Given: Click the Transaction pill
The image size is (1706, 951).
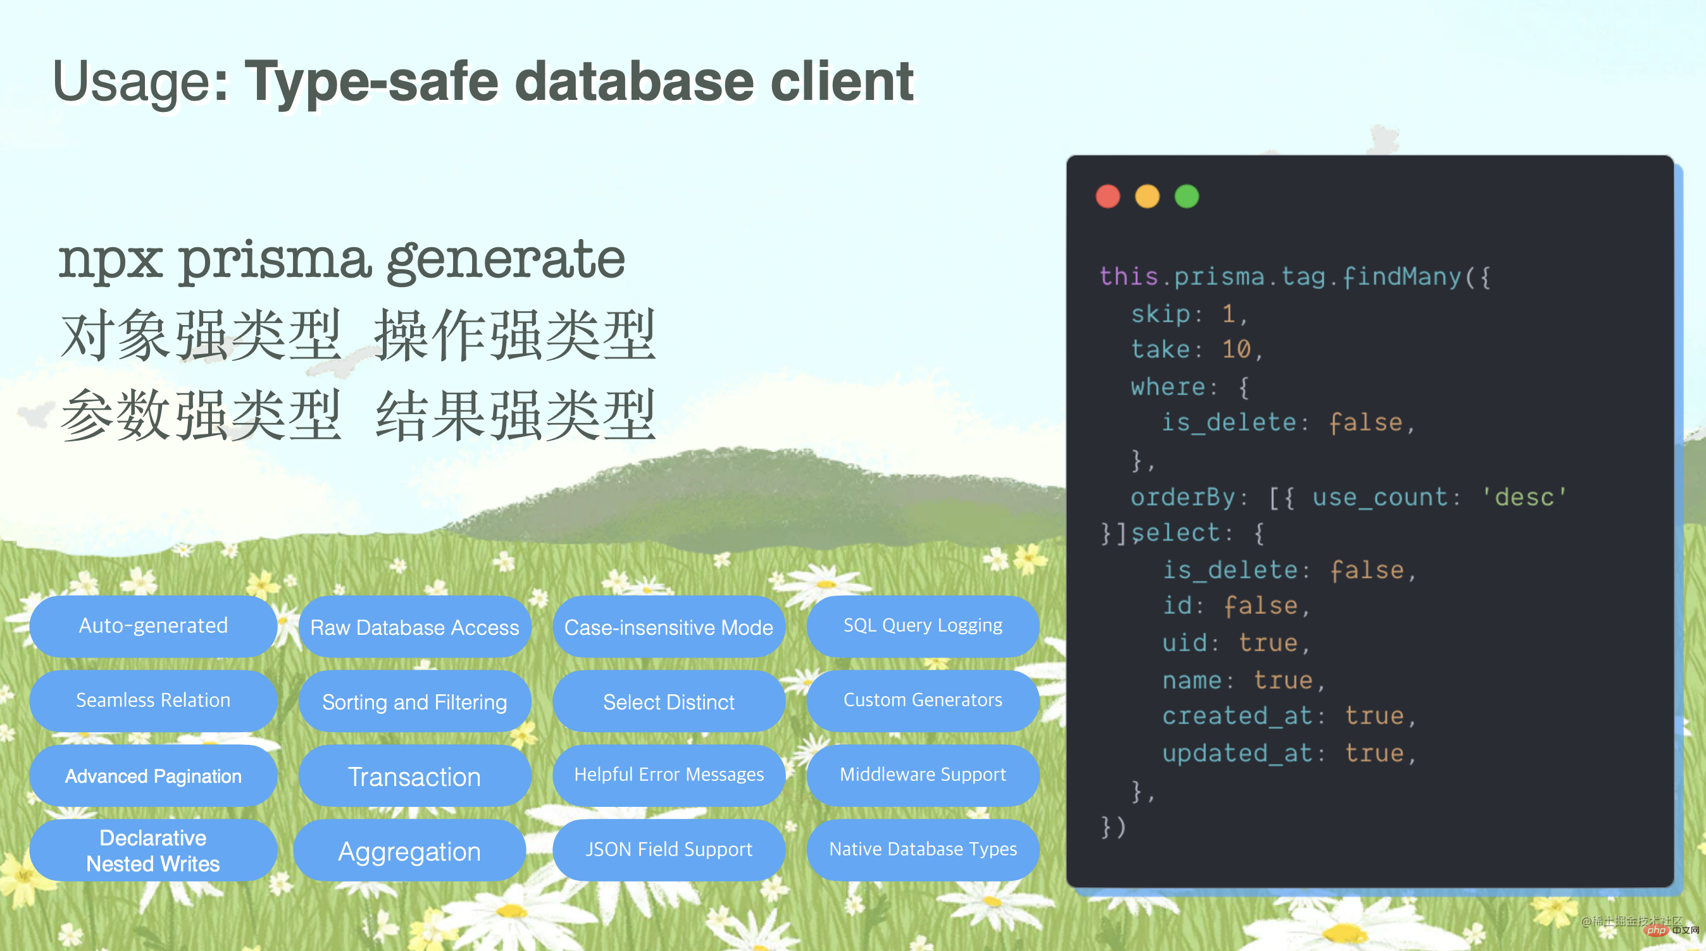Looking at the screenshot, I should (x=414, y=776).
